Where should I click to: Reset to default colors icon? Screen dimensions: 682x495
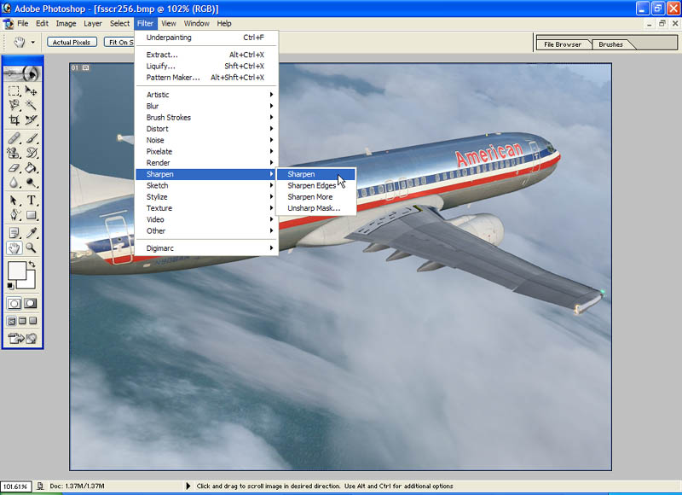click(10, 286)
